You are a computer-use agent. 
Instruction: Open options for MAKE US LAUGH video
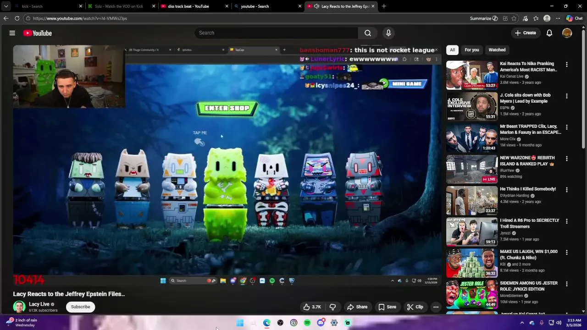coord(567,253)
